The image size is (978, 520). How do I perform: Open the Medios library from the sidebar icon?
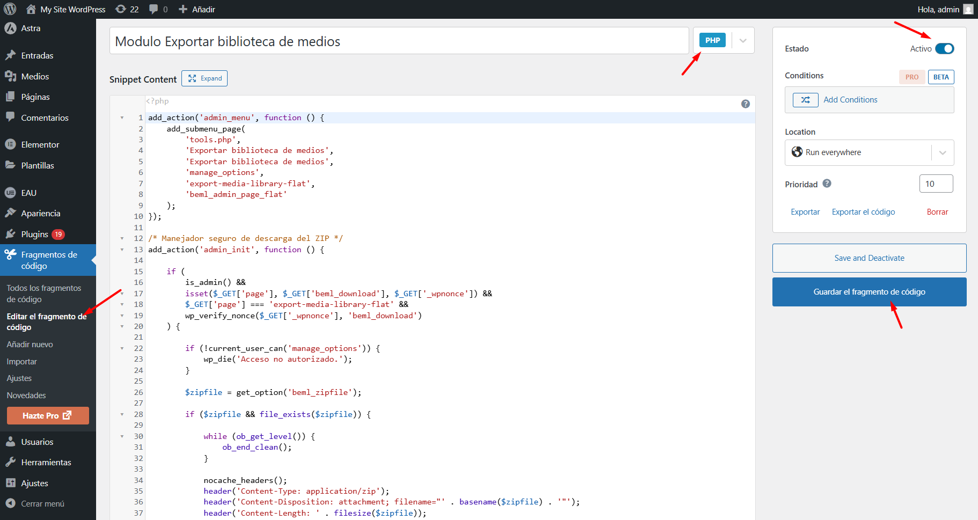(x=11, y=76)
